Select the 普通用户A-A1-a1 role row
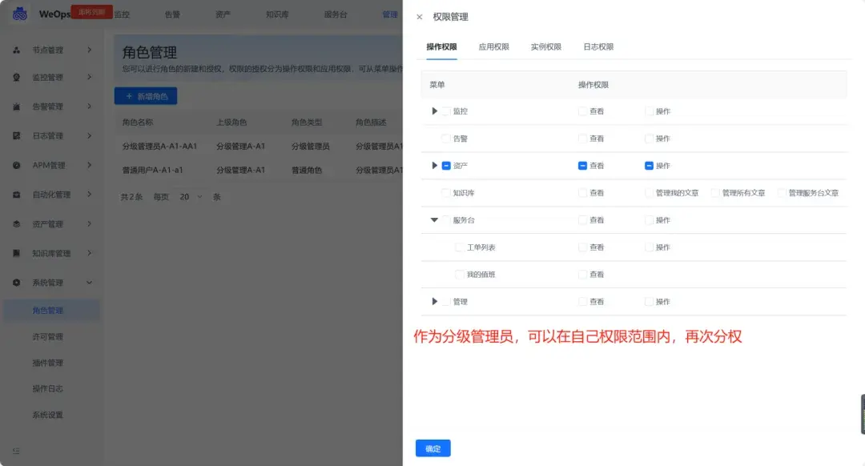Viewport: 865px width, 466px height. pyautogui.click(x=258, y=170)
